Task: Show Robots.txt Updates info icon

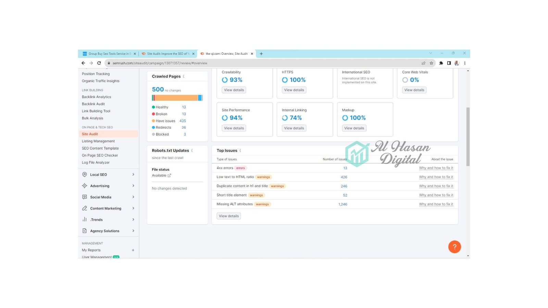Action: tap(192, 151)
